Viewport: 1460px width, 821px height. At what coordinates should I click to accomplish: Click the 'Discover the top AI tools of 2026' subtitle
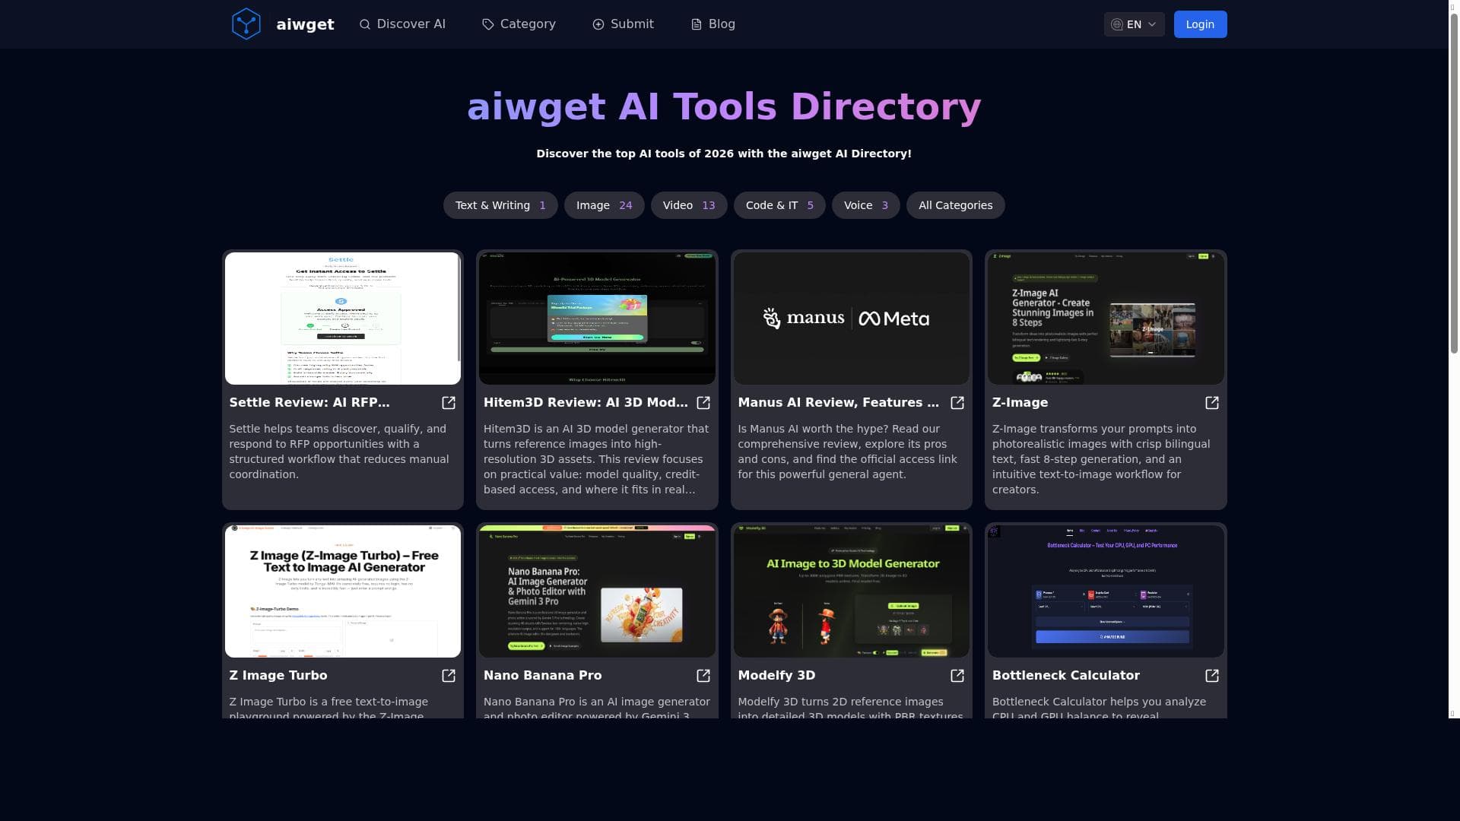pos(724,154)
